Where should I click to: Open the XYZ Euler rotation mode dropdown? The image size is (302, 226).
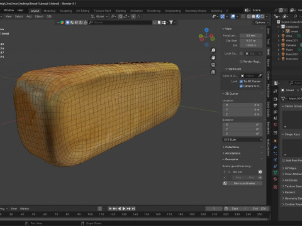pyautogui.click(x=242, y=139)
